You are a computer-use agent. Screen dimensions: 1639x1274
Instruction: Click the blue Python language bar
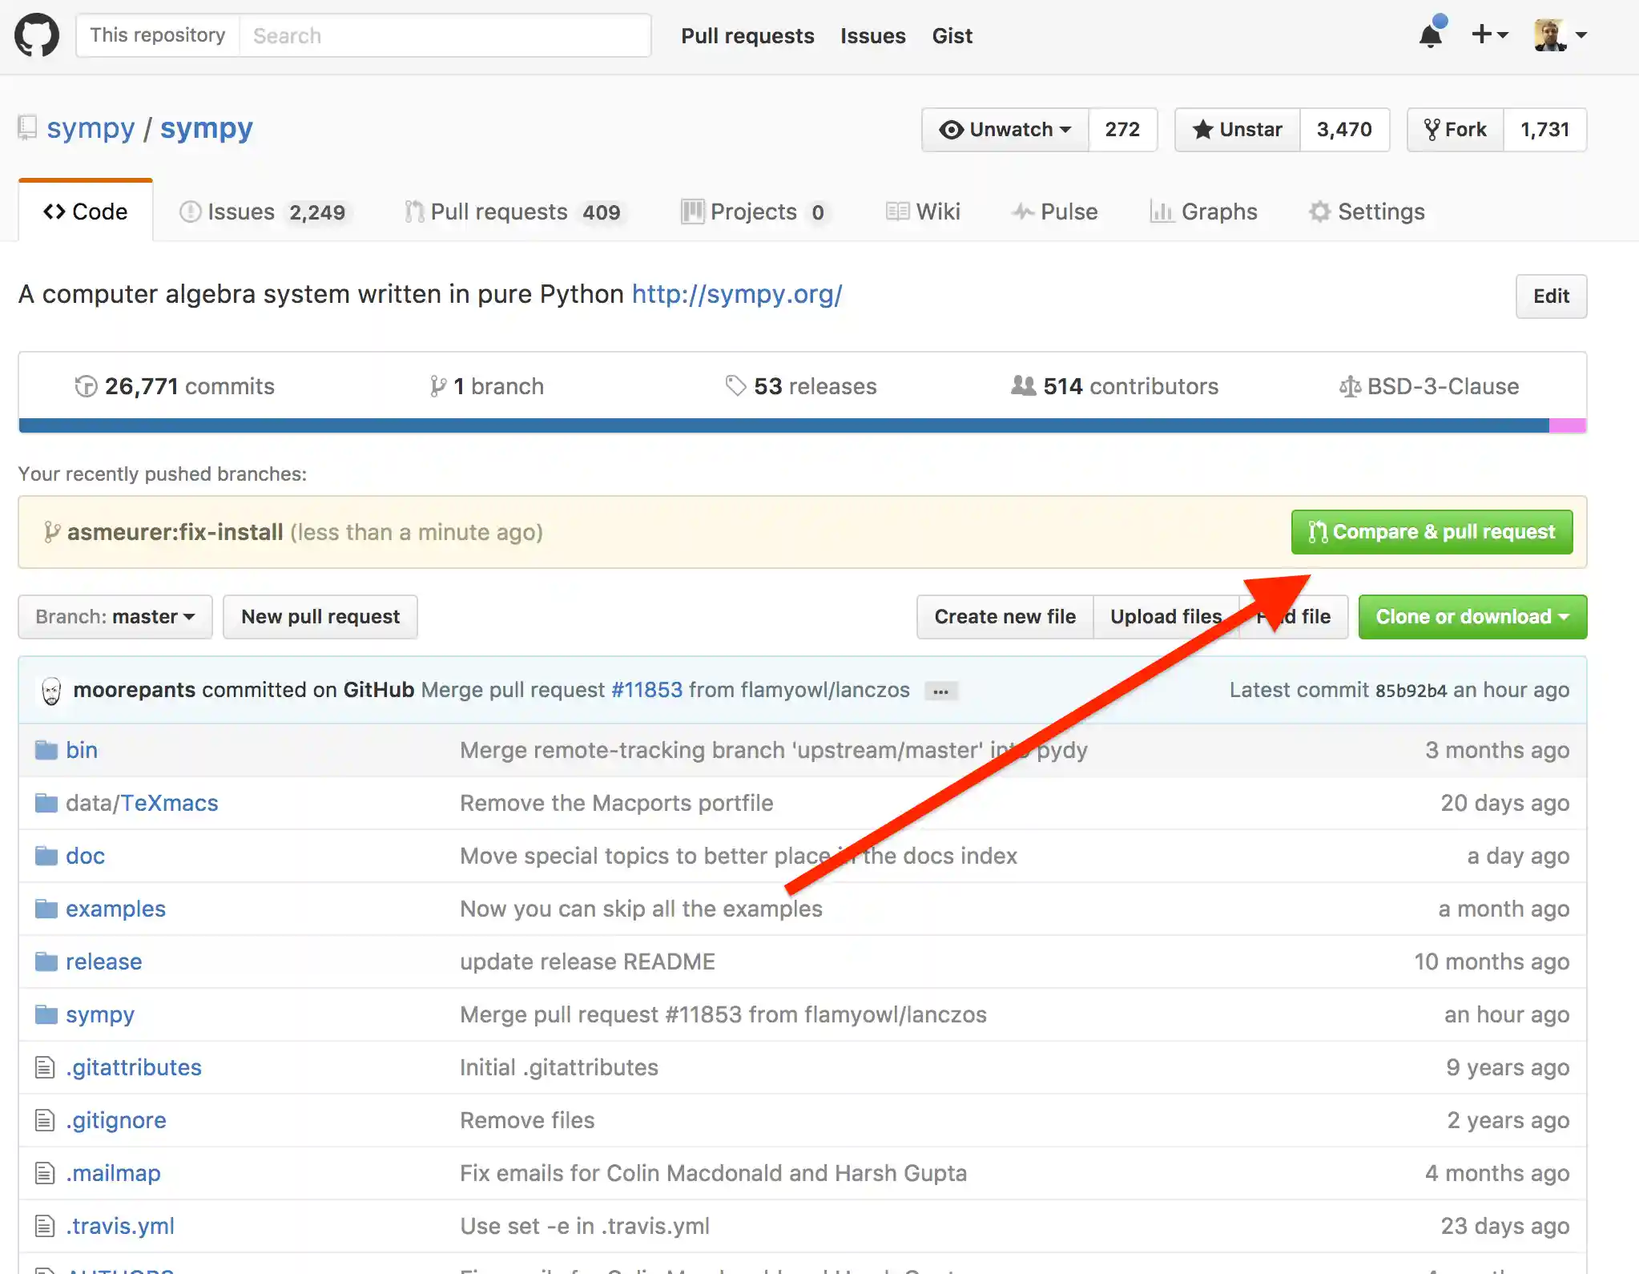tap(783, 425)
